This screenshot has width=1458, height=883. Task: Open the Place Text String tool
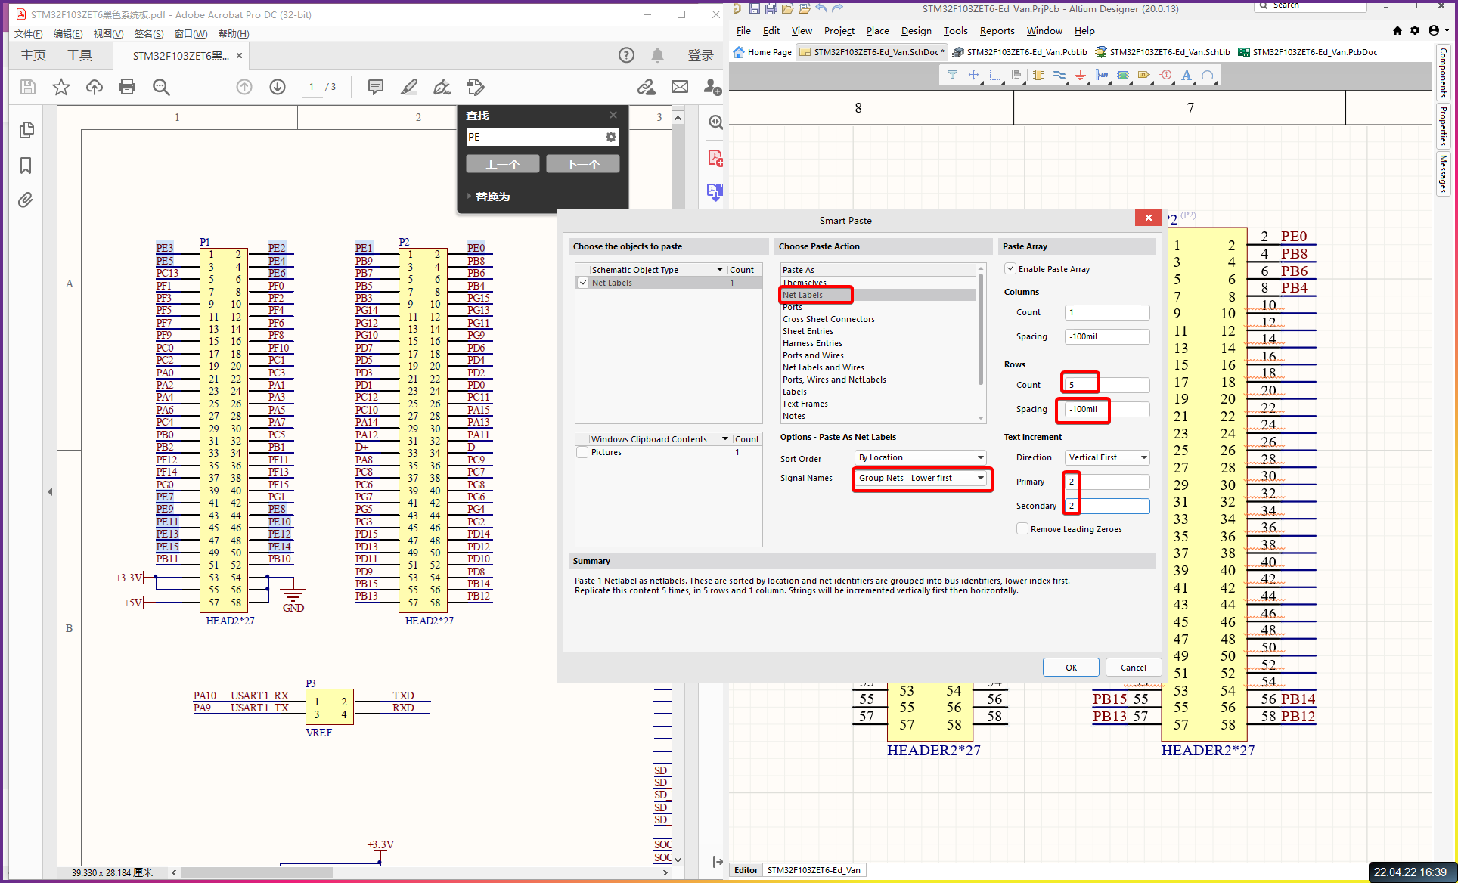click(1187, 75)
